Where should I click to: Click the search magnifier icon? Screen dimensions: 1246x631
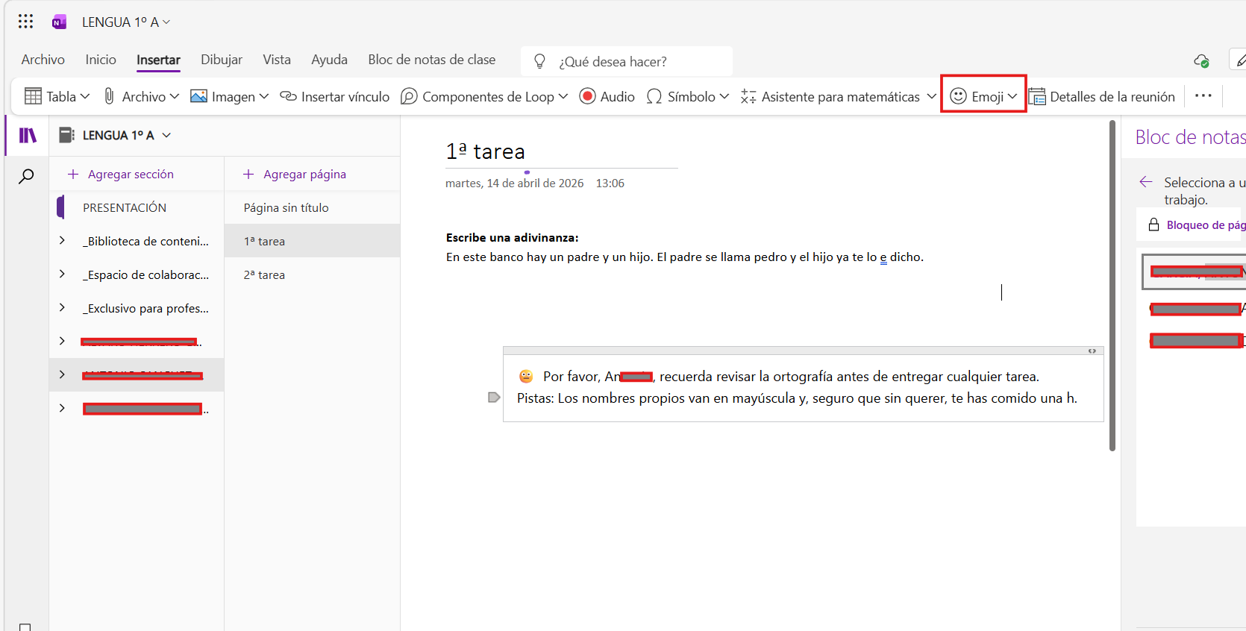(x=26, y=176)
